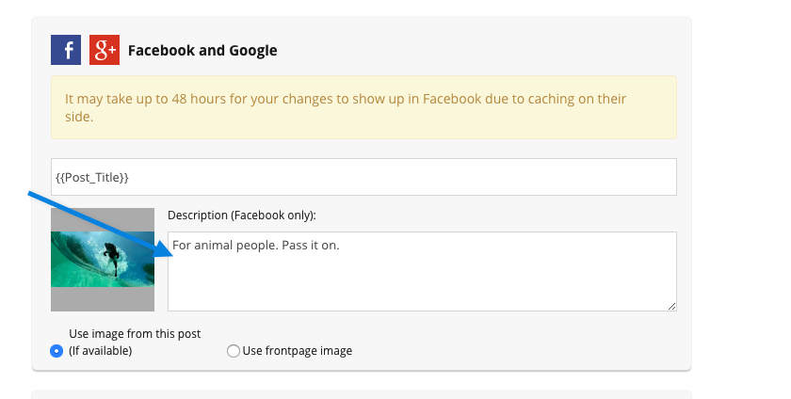Click the 'Facebook and Google' section heading
791x399 pixels.
tap(202, 51)
